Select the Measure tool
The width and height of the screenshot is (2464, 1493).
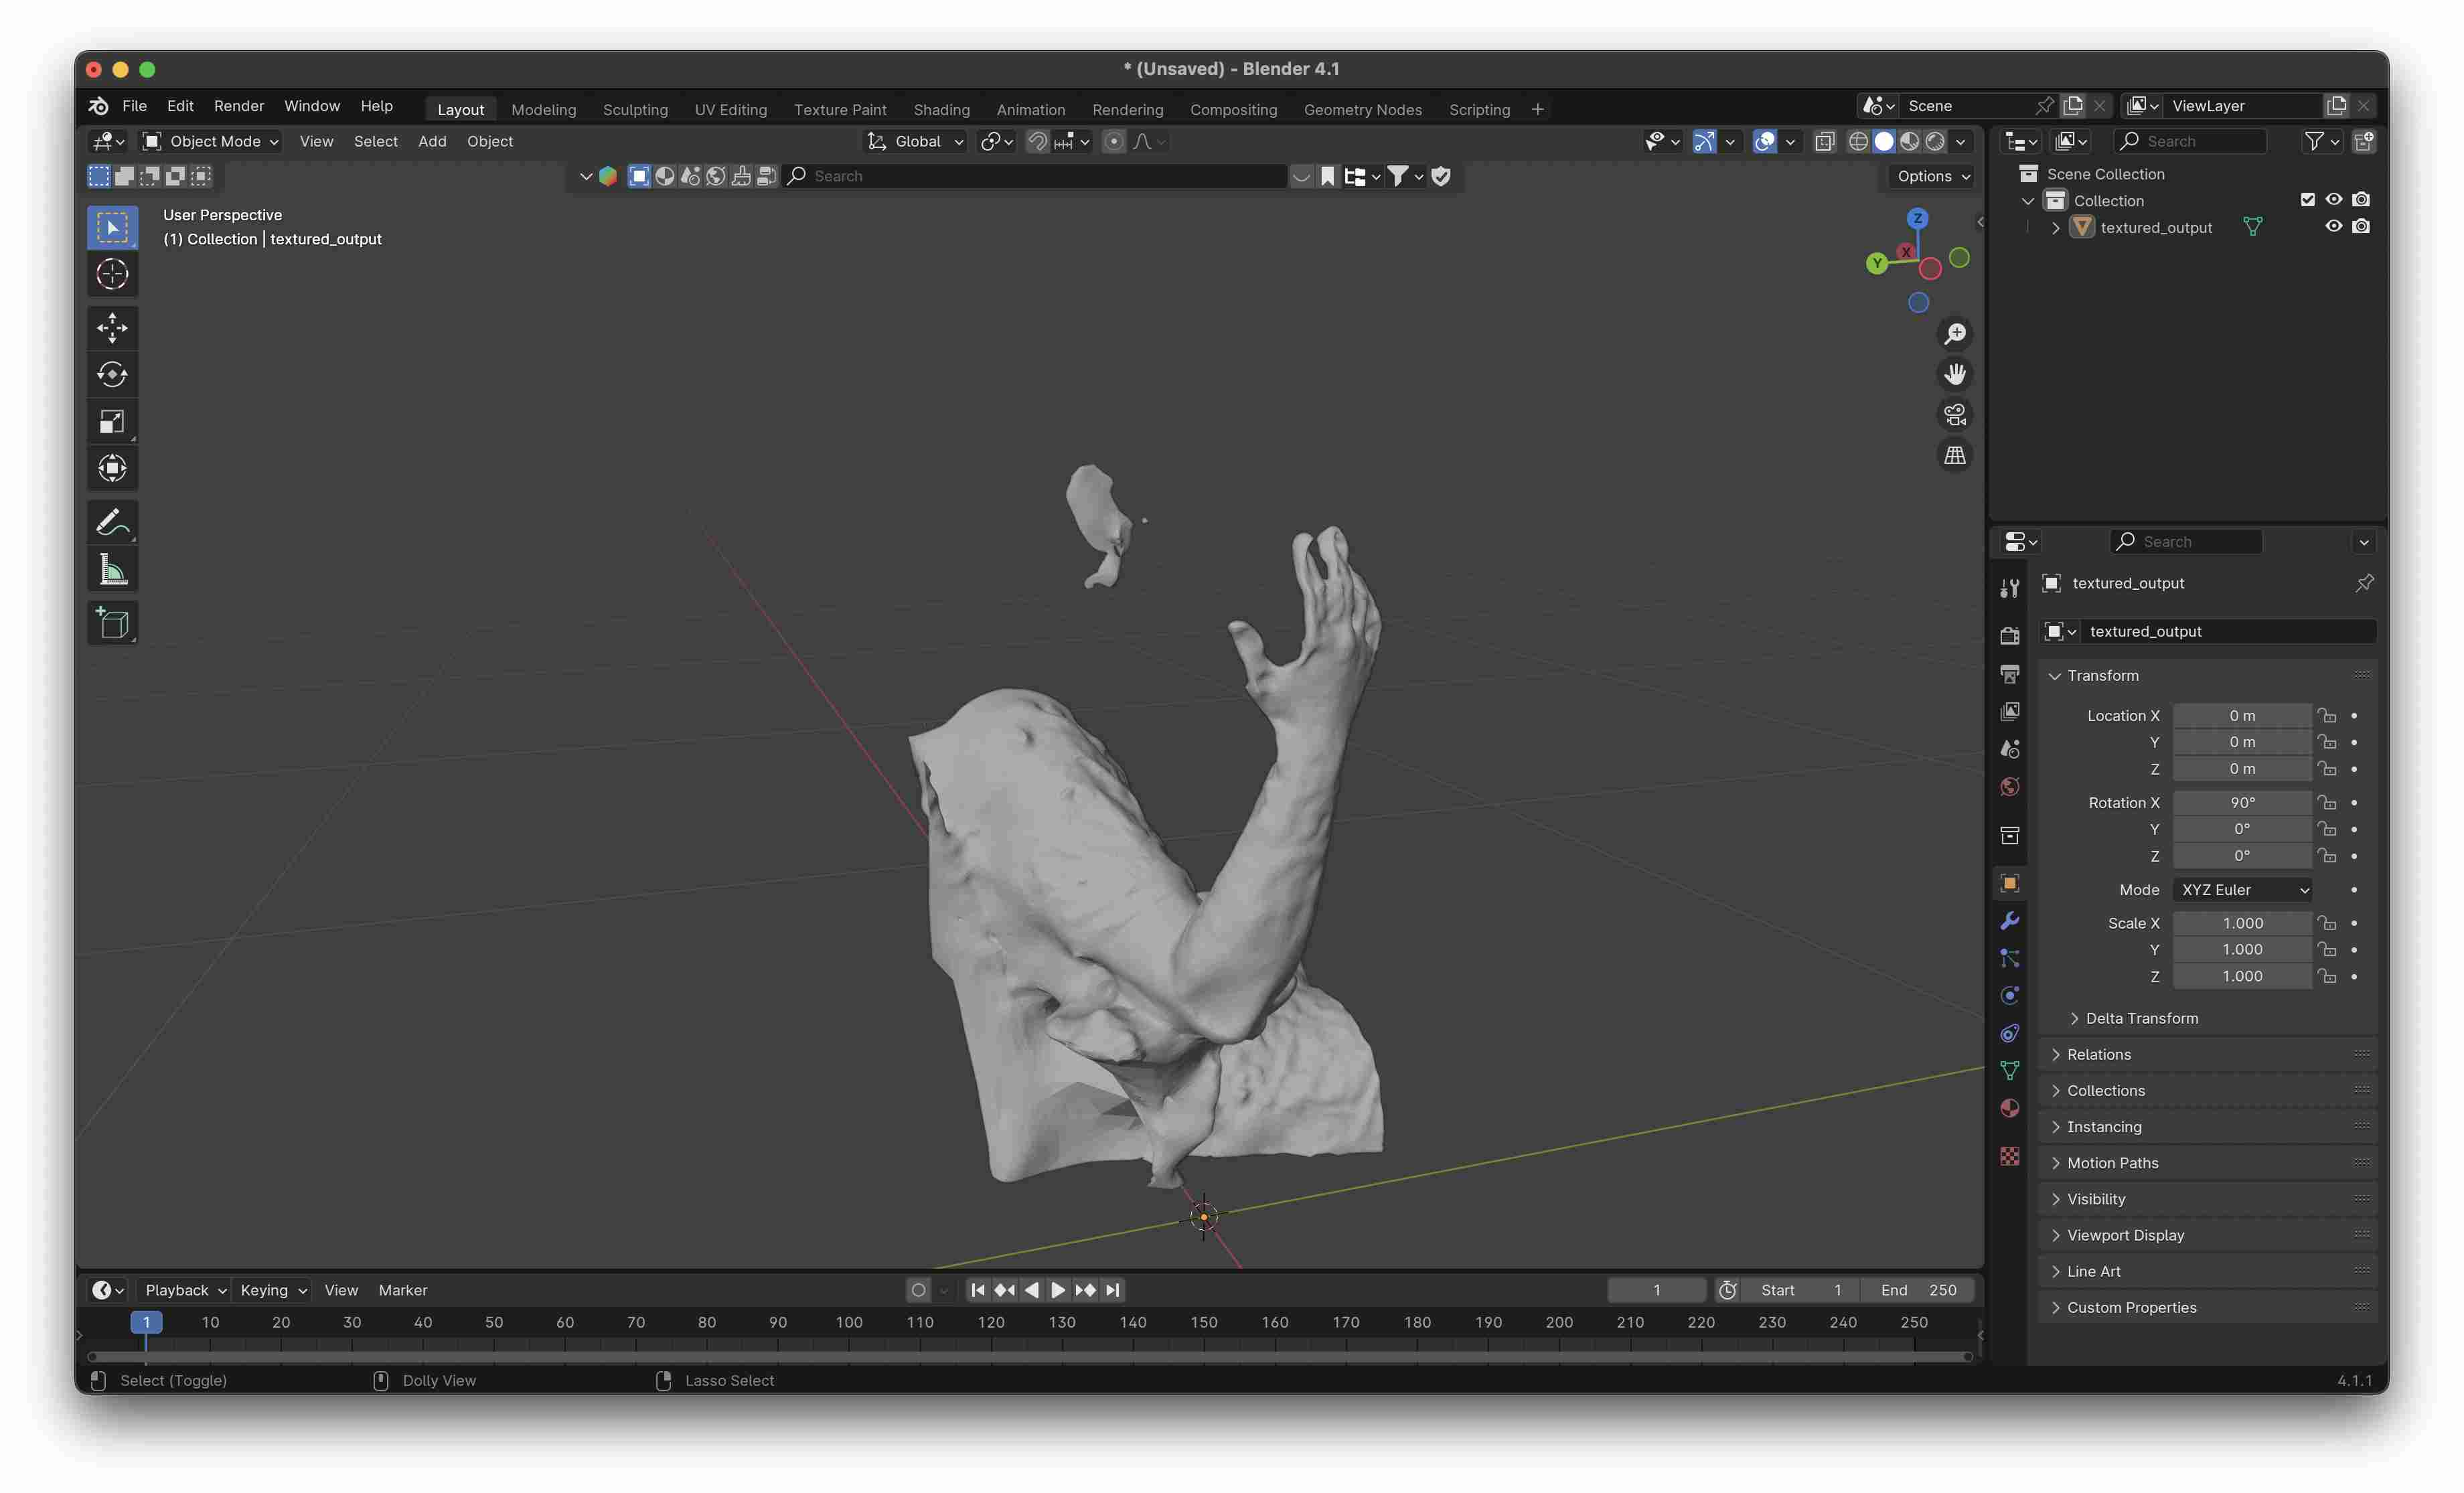pyautogui.click(x=112, y=569)
